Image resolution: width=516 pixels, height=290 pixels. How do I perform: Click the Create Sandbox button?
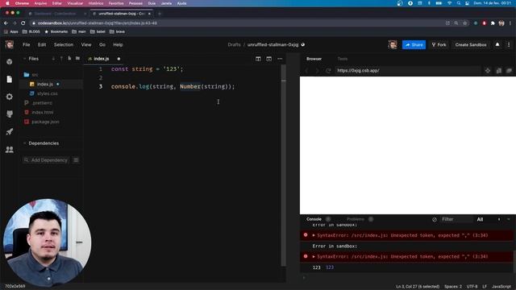471,45
